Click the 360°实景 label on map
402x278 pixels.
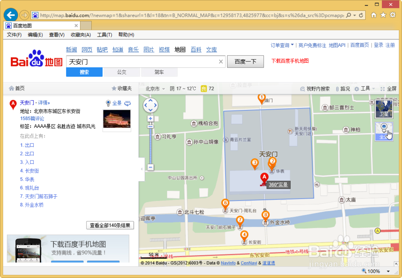279,185
